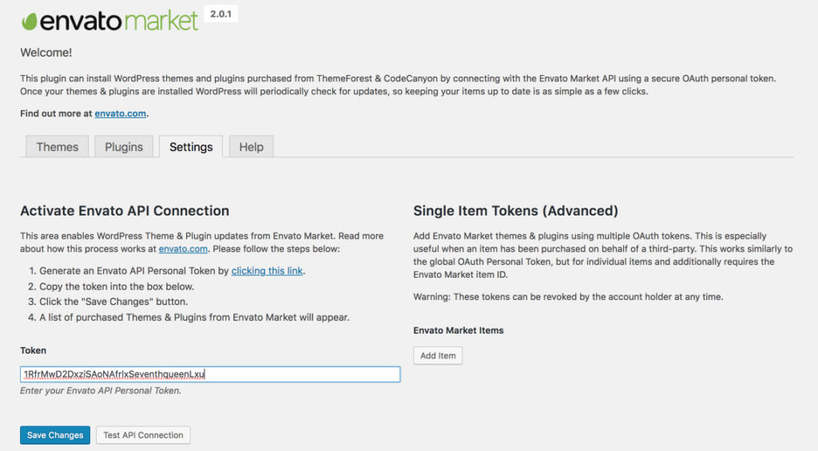Open the envato.com link in API Connection paragraph
This screenshot has height=451, width=818.
tap(183, 249)
